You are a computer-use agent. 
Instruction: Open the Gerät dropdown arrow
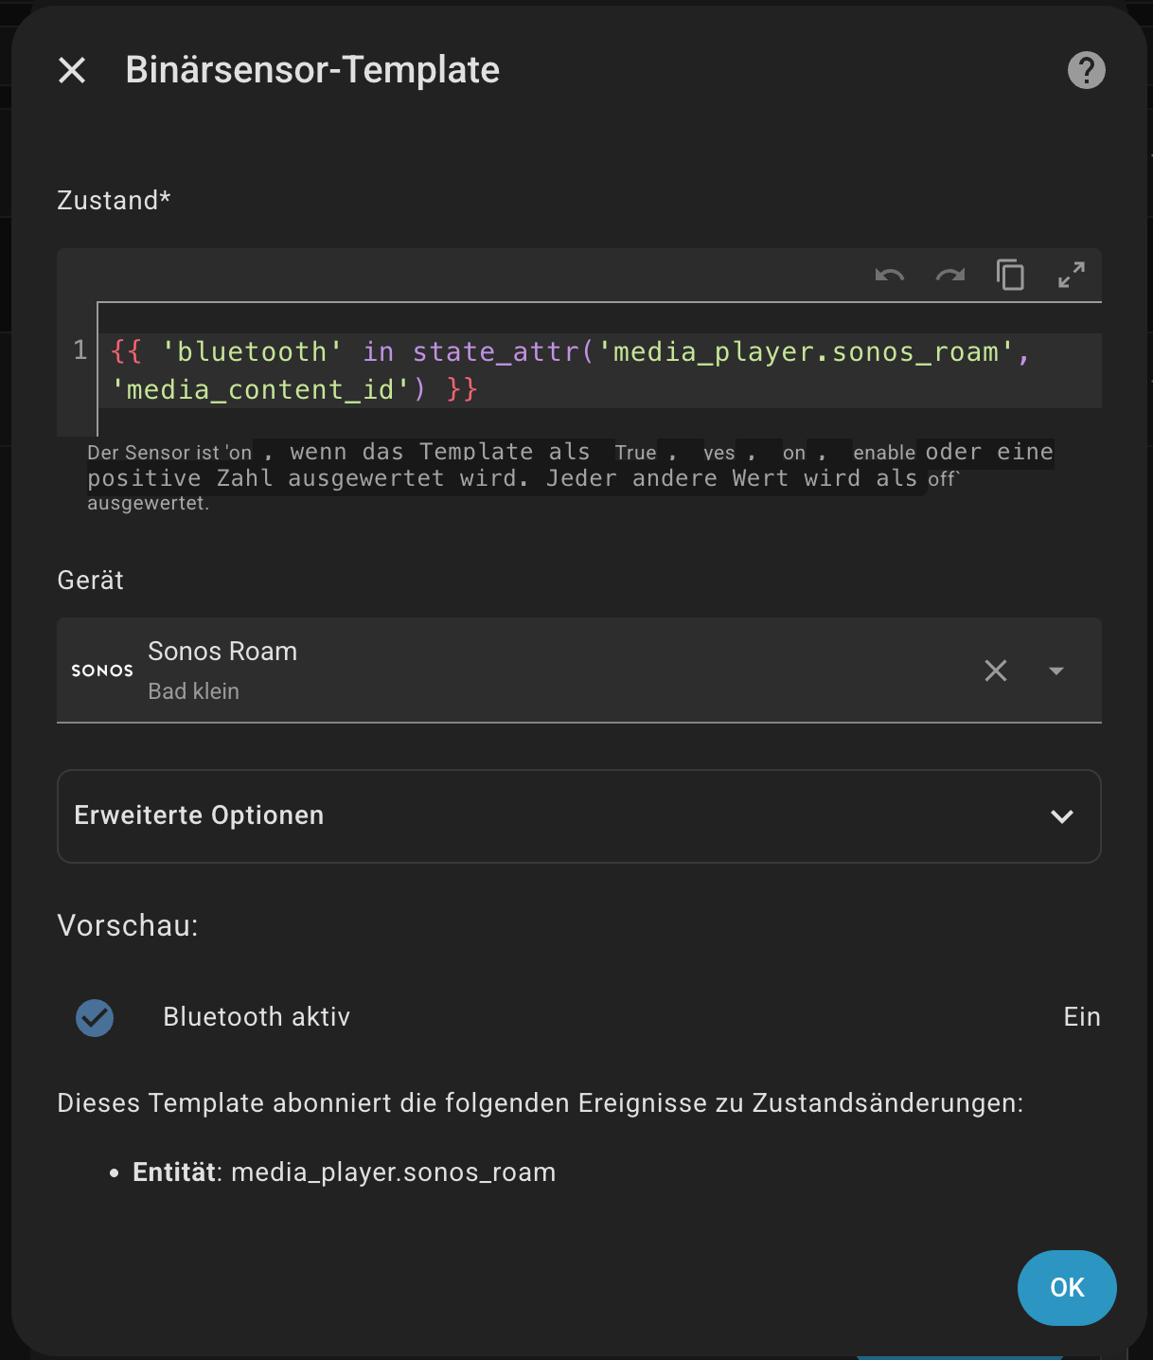pyautogui.click(x=1056, y=671)
